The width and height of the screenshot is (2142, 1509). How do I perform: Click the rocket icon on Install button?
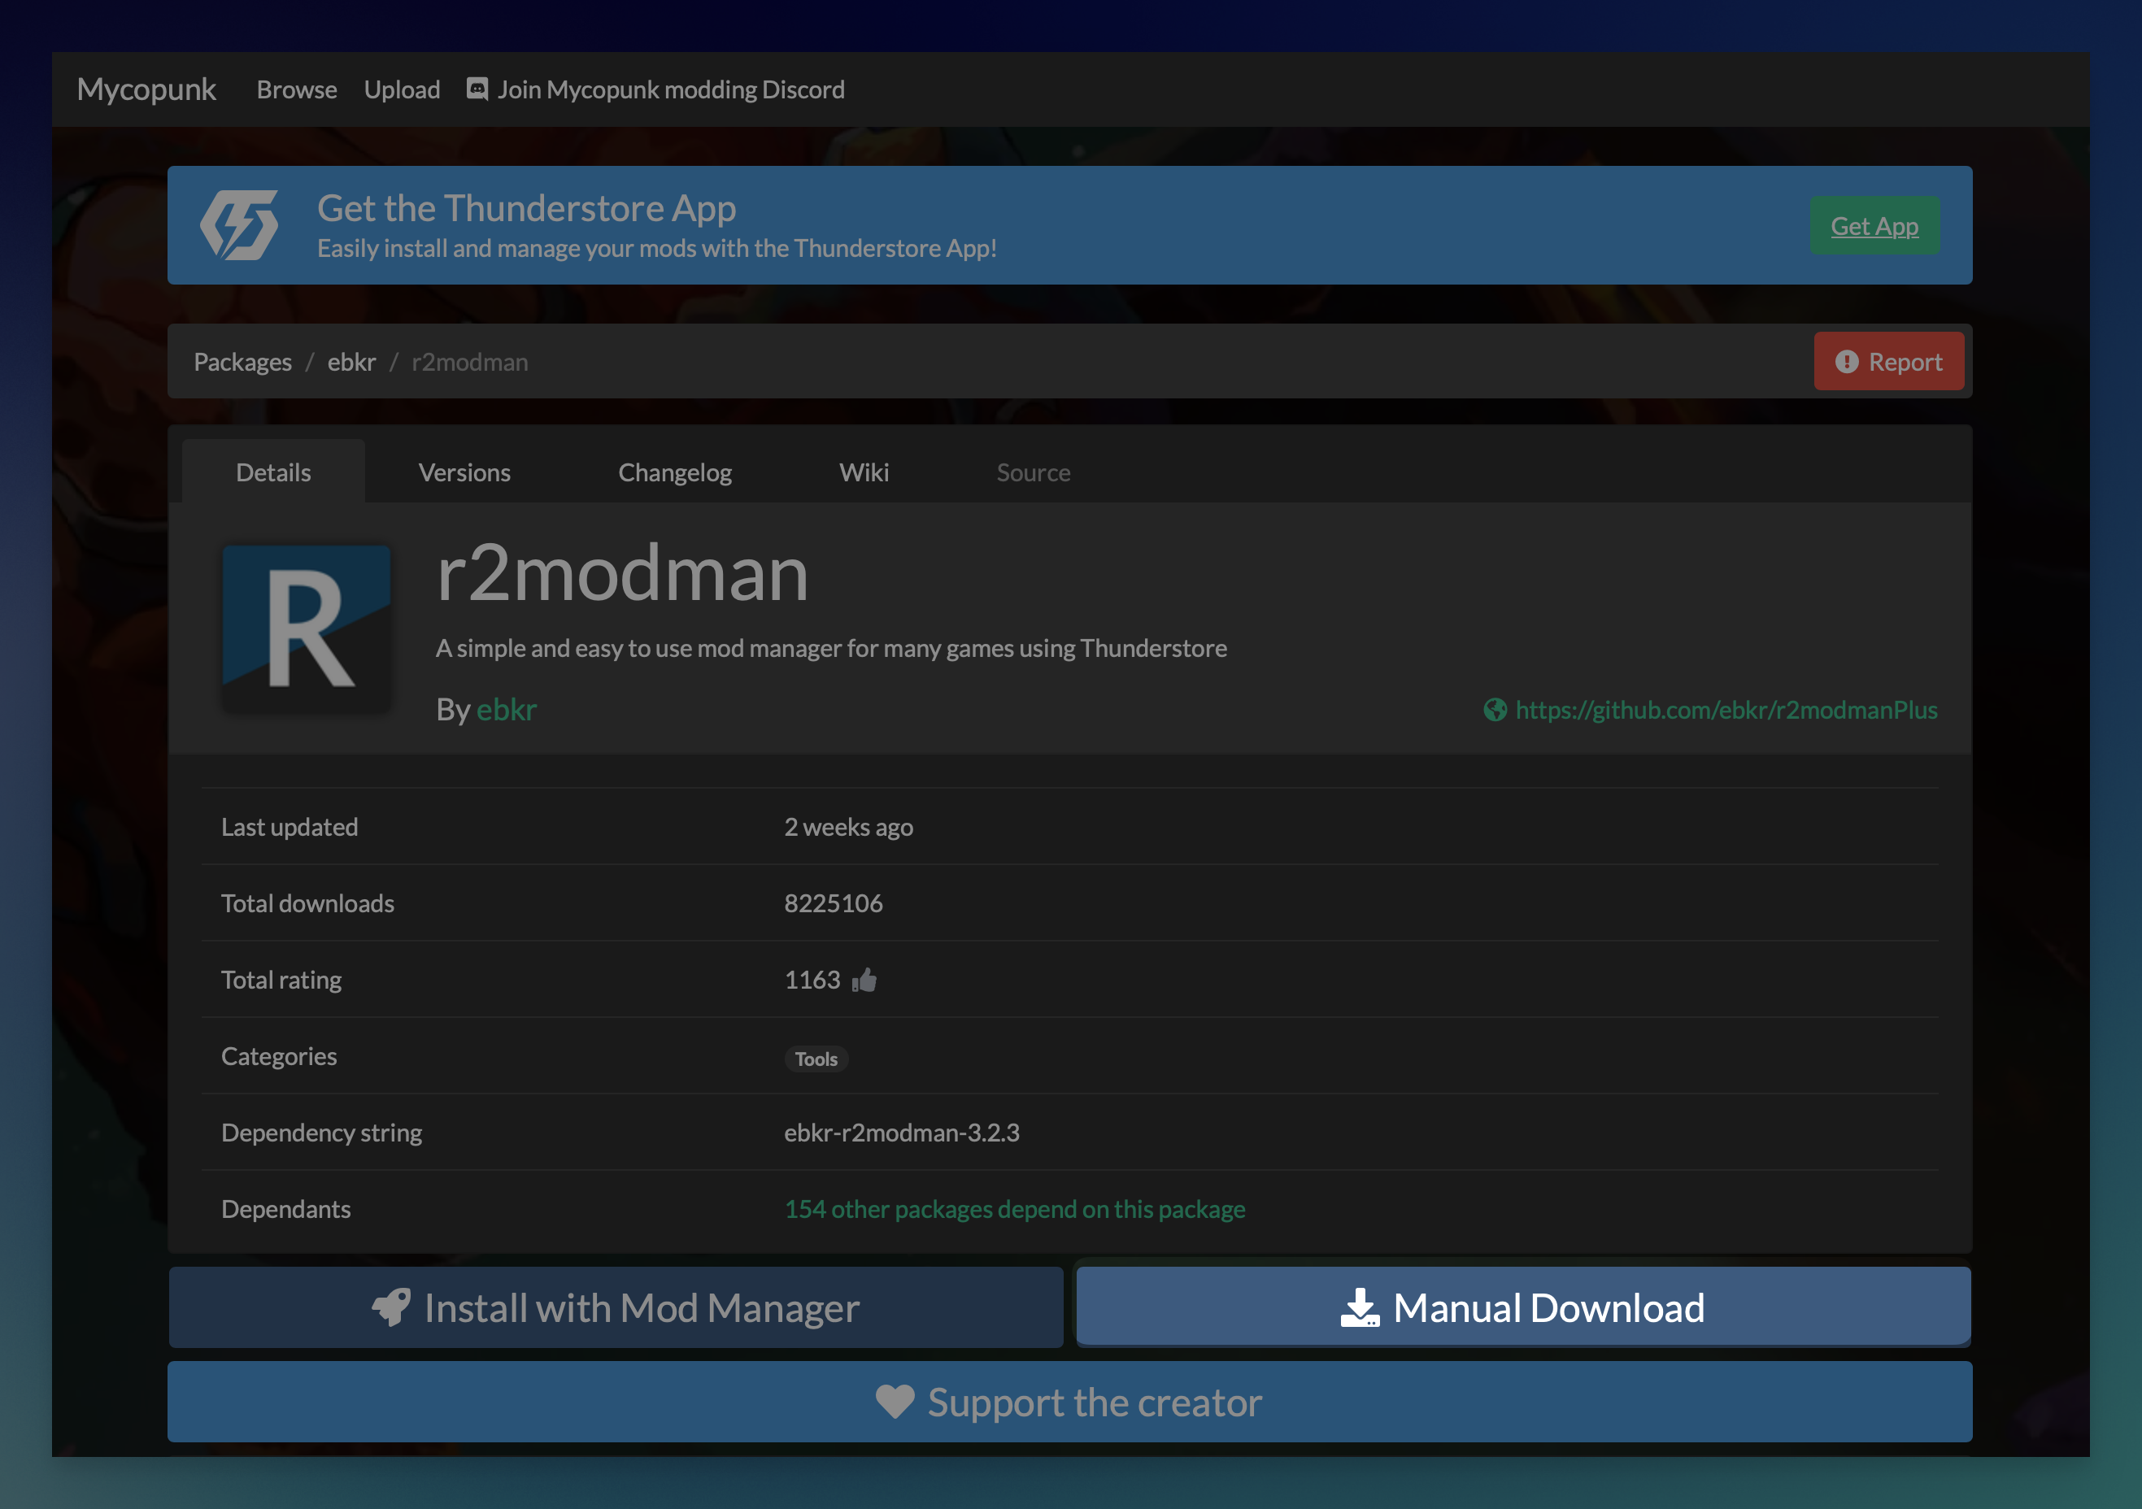point(392,1307)
